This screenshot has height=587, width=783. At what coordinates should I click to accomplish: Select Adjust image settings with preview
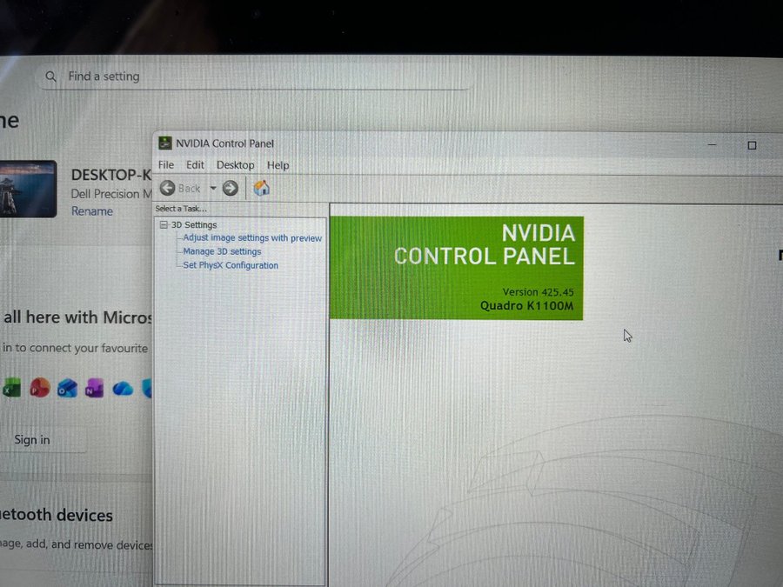[x=252, y=238]
